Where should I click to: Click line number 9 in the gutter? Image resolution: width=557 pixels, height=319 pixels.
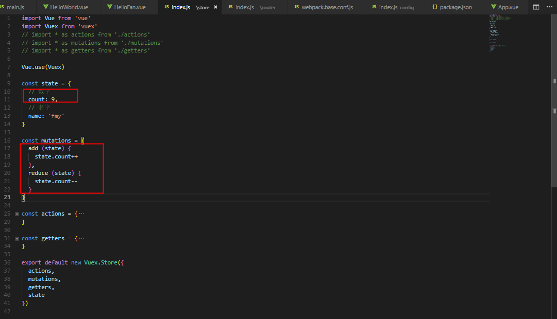[9, 83]
